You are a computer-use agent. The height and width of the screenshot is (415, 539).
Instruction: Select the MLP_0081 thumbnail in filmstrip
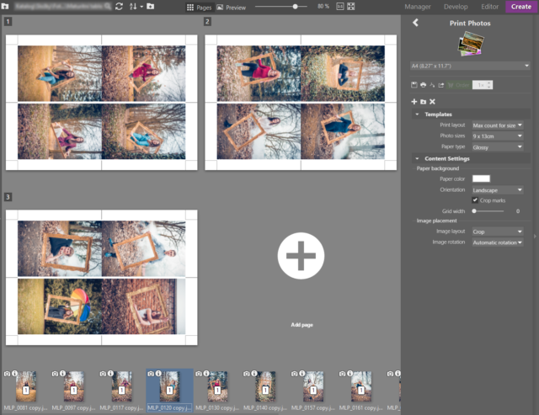pos(25,386)
